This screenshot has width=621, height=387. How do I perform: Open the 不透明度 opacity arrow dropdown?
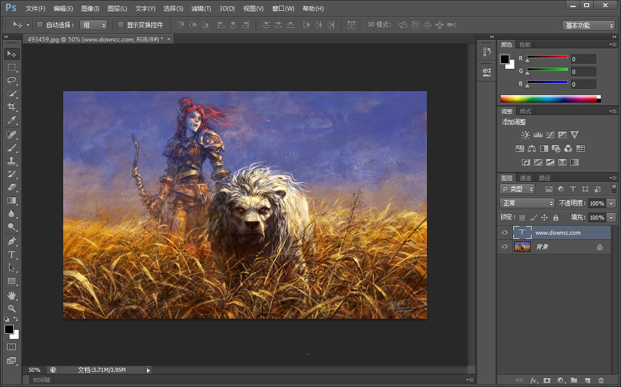(611, 203)
